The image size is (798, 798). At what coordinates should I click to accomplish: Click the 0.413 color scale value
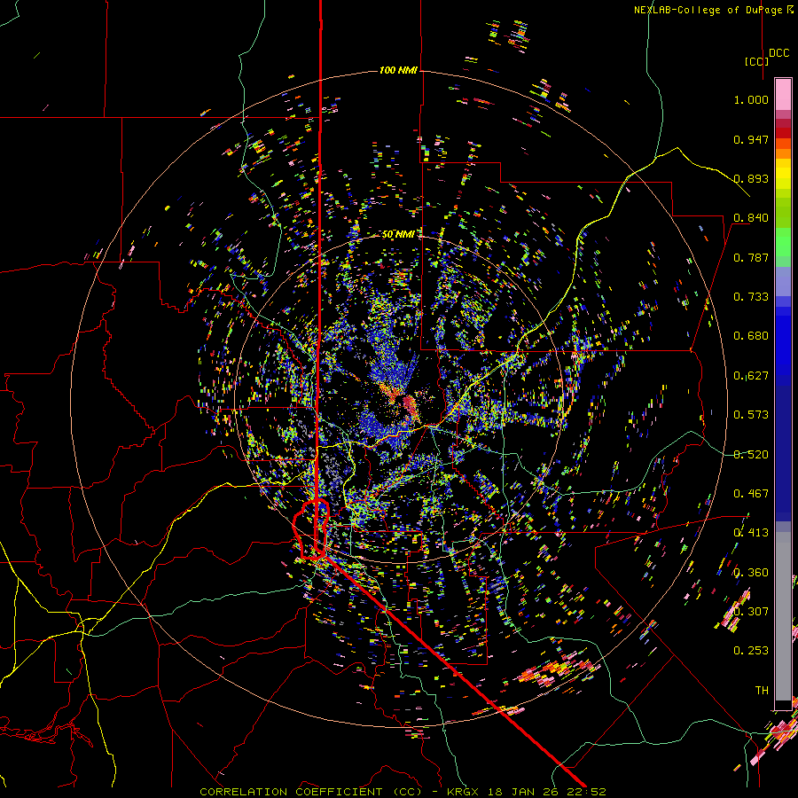tap(751, 533)
